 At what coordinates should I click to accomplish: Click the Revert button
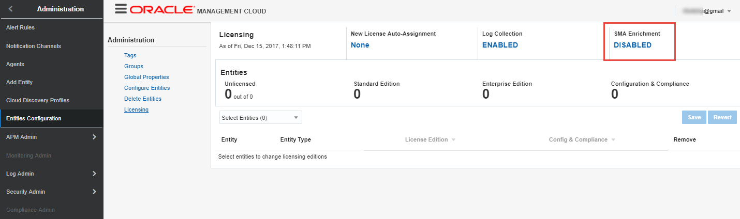pos(722,117)
